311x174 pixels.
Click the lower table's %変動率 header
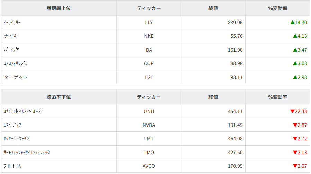click(277, 97)
